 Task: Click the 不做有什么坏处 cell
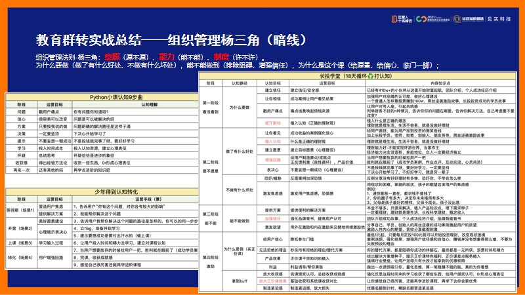240,190
